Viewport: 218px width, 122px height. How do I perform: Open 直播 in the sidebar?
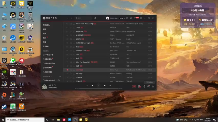pos(44,42)
